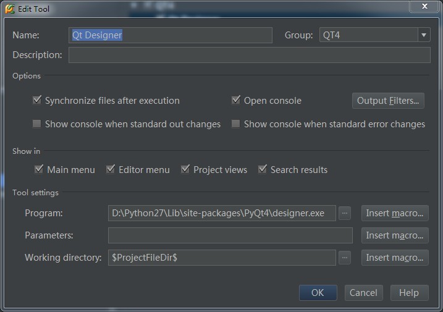This screenshot has height=312, width=443.
Task: Click the PyCharm icon in title bar
Action: [x=10, y=9]
